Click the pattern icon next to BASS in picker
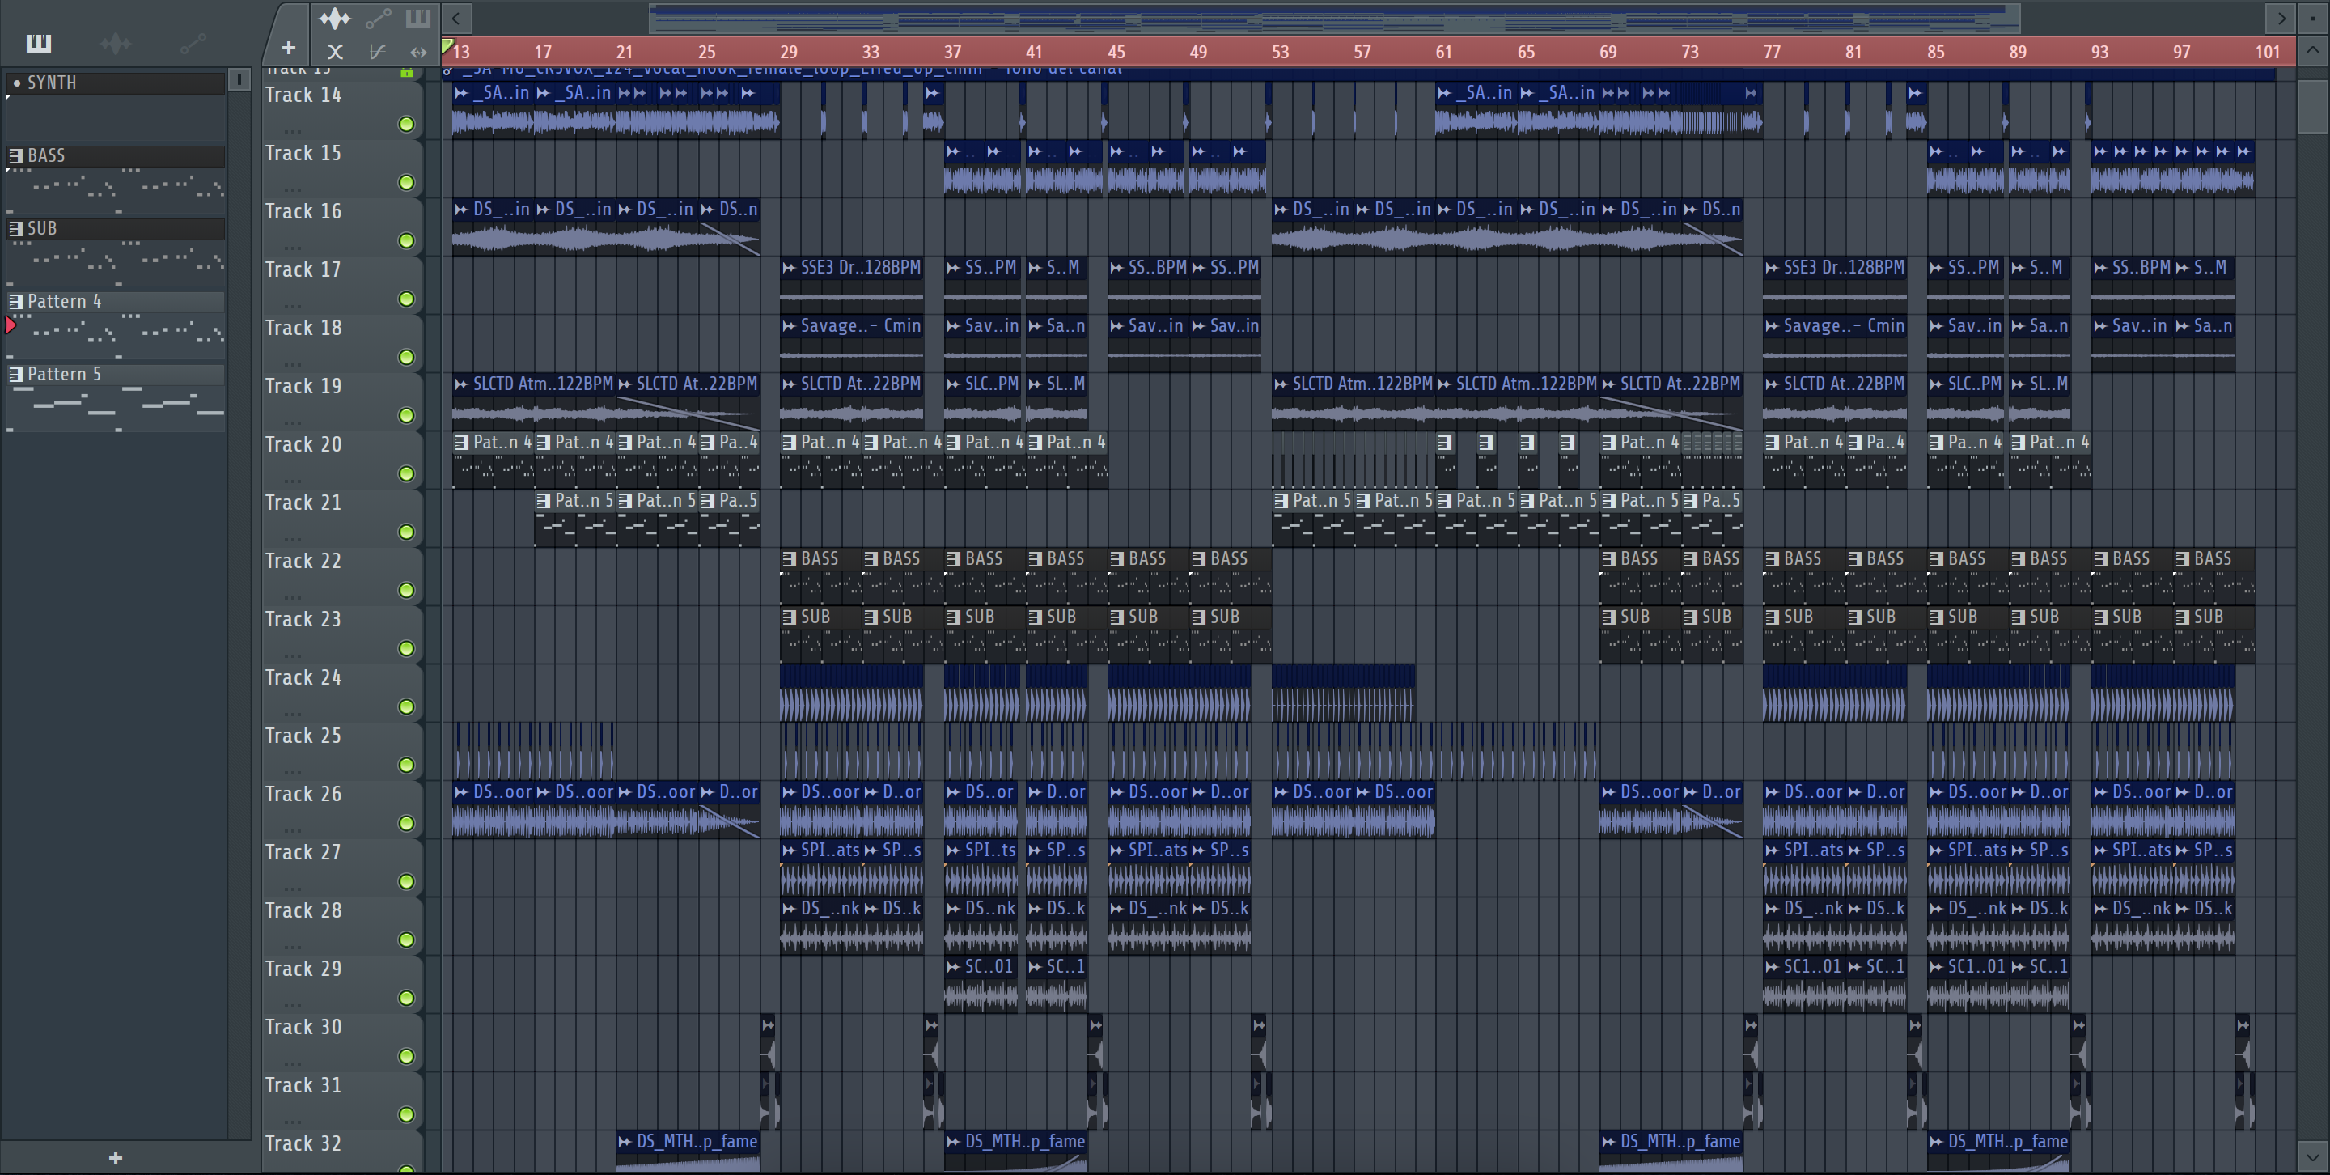Image resolution: width=2330 pixels, height=1175 pixels. click(x=15, y=155)
